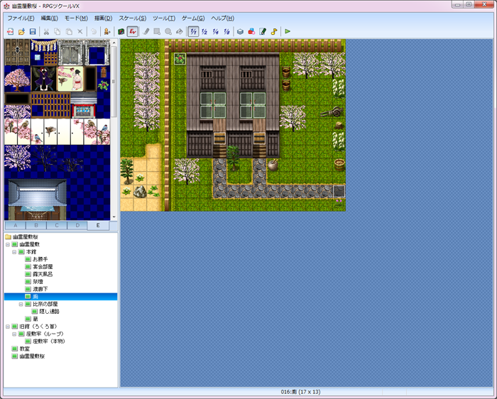The width and height of the screenshot is (497, 399).
Task: Open the モード(M) menu
Action: tap(76, 18)
